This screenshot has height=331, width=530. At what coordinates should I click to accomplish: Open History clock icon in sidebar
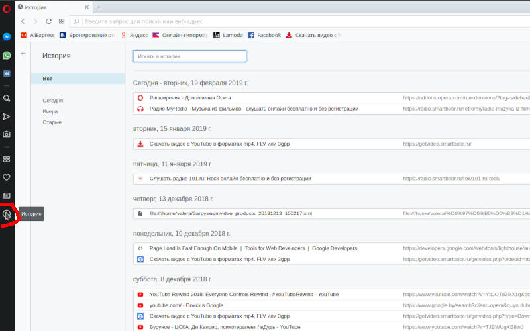(x=7, y=214)
